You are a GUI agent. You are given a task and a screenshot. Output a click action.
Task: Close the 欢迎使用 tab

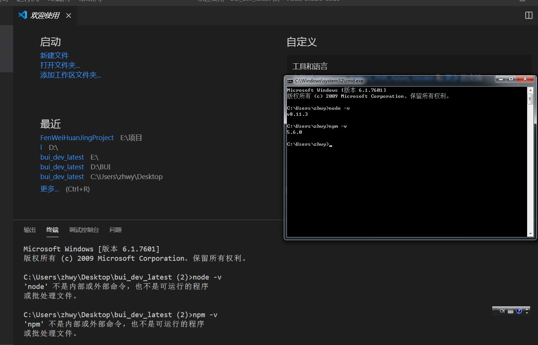coord(69,15)
